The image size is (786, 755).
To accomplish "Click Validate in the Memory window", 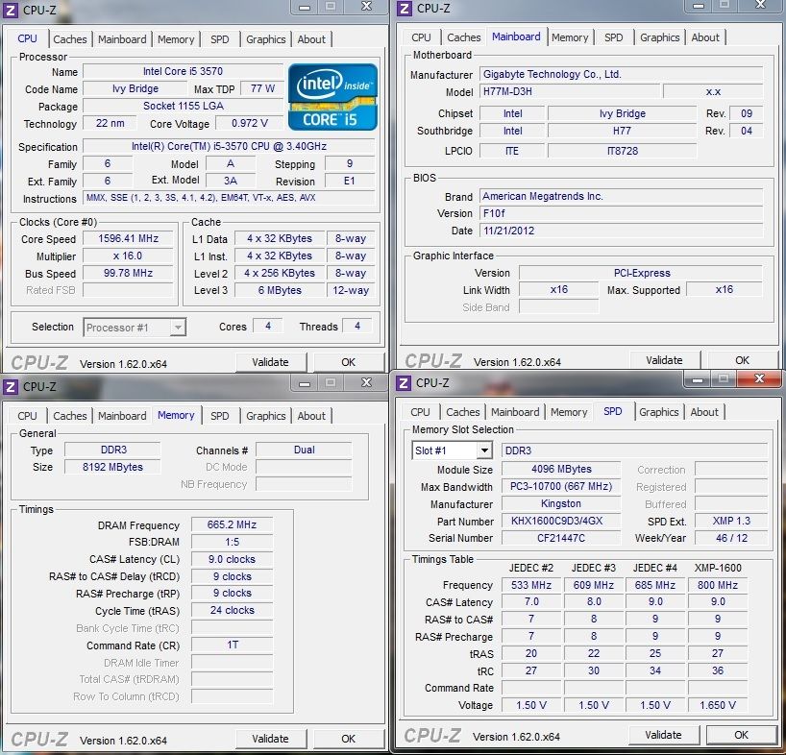I will [270, 739].
